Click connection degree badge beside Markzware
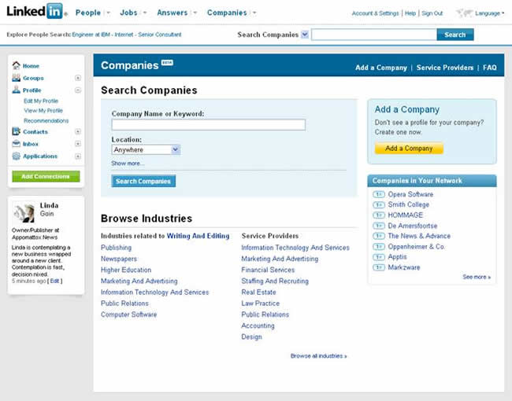This screenshot has width=512, height=401. pos(379,267)
